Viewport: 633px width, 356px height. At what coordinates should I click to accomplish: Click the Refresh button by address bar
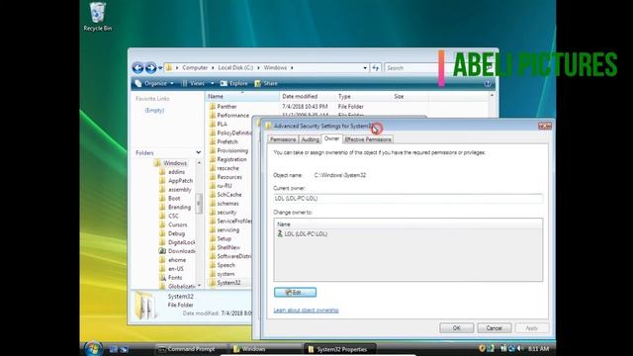click(376, 68)
